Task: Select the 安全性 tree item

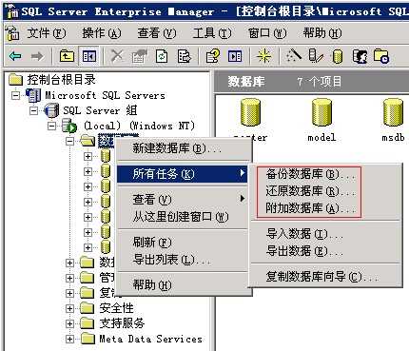Action: (x=116, y=308)
